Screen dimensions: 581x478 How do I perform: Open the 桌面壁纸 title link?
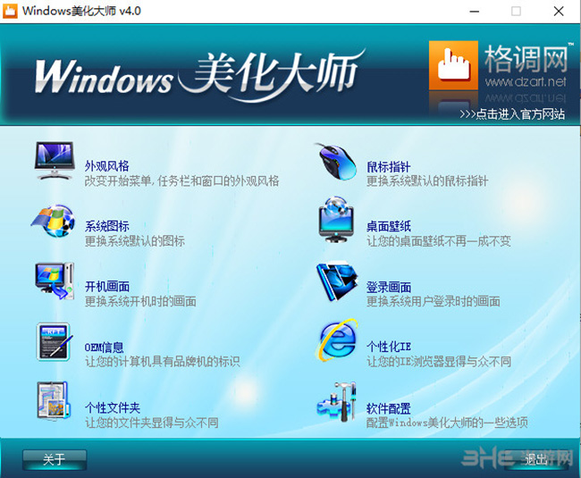(388, 226)
